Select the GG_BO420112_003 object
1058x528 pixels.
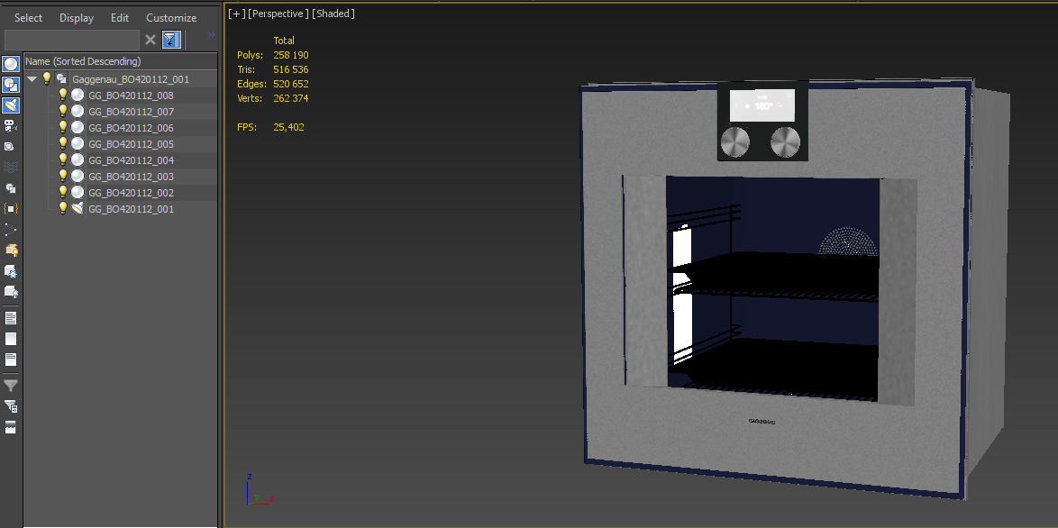click(x=131, y=176)
